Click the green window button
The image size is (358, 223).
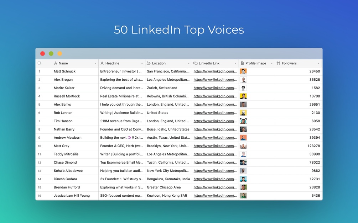coord(51,54)
